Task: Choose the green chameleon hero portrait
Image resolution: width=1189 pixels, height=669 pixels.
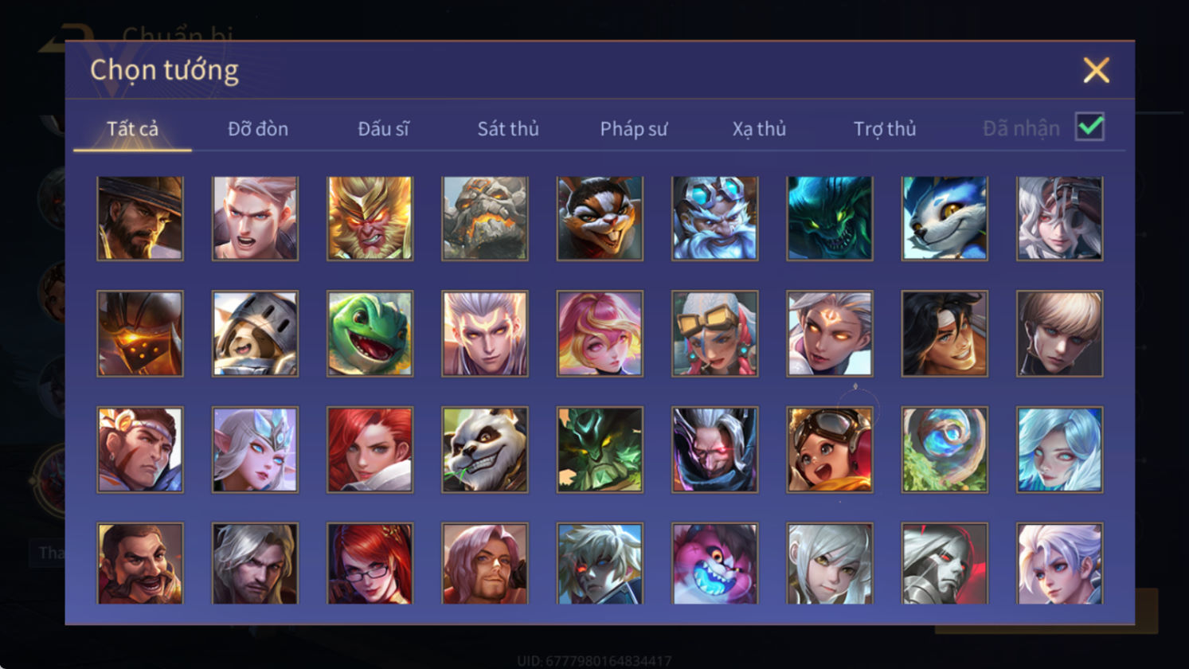Action: click(370, 334)
